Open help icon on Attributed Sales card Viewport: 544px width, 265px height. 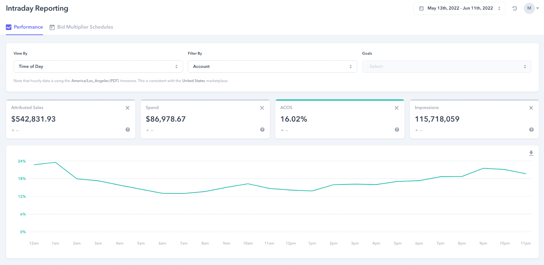coord(128,129)
